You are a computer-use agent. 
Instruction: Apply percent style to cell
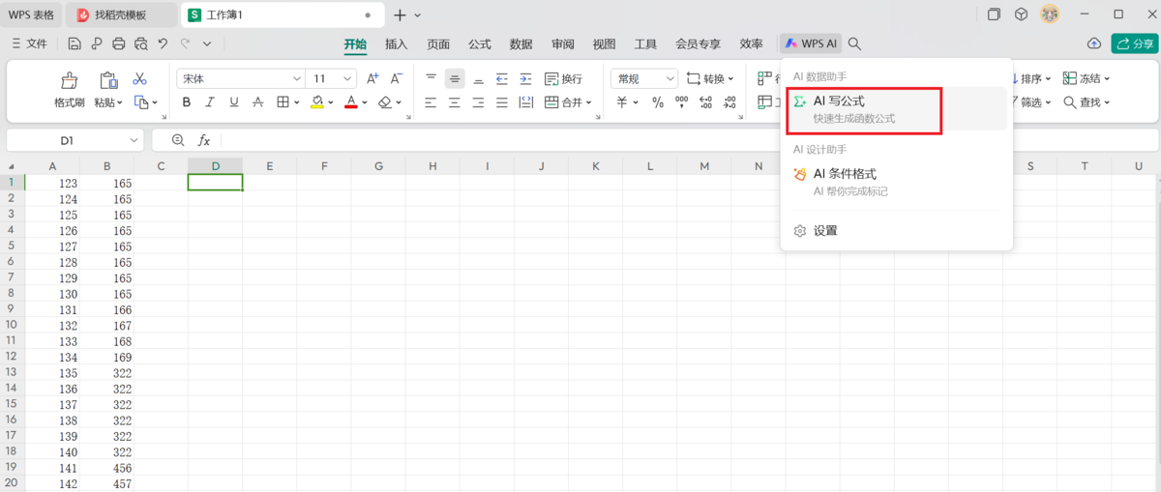tap(658, 101)
